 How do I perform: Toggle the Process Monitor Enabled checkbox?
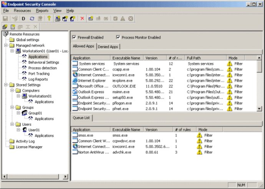coord(118,37)
